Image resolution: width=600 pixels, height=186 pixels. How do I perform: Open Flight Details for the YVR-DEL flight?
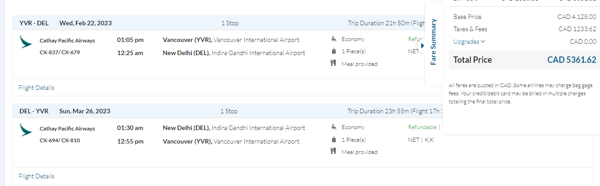point(37,88)
